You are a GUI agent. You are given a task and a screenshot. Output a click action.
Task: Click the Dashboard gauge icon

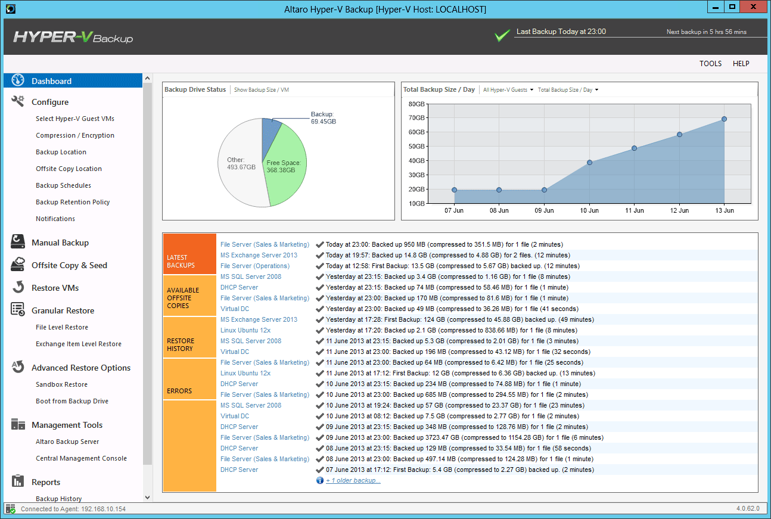[x=17, y=80]
